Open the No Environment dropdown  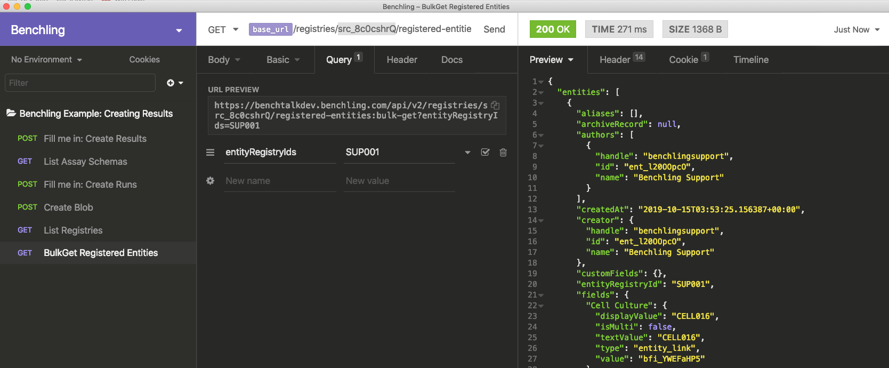46,60
